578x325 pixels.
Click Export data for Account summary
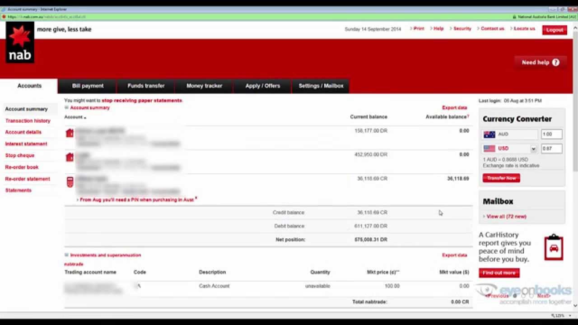[454, 108]
